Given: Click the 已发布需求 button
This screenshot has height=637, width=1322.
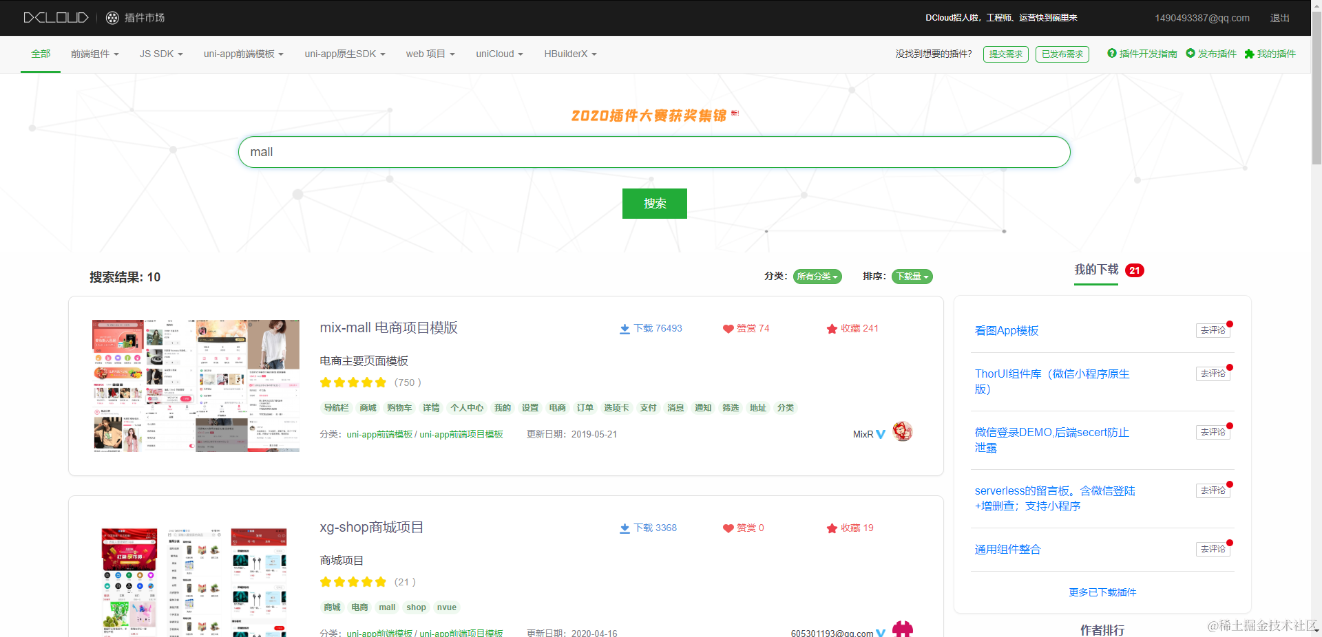Looking at the screenshot, I should [x=1062, y=54].
